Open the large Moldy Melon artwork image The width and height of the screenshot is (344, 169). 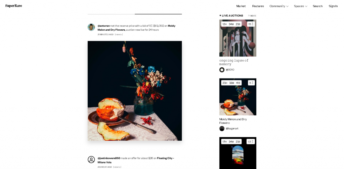(135, 91)
